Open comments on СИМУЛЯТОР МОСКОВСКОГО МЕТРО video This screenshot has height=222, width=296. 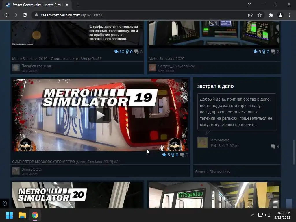coord(182,155)
